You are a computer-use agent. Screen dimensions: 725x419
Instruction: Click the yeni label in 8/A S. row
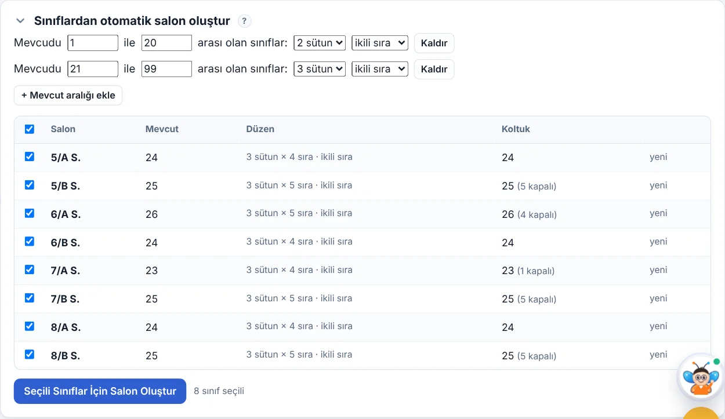point(658,326)
